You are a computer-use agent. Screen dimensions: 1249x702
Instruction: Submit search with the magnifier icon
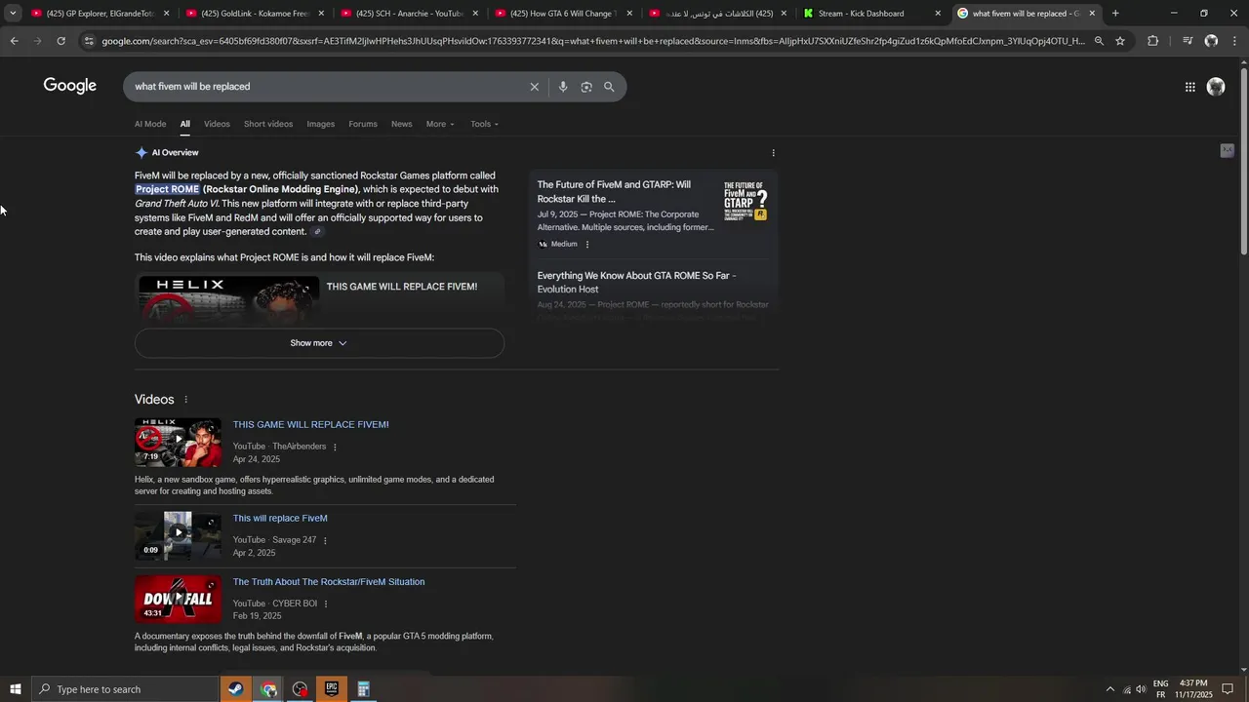tap(609, 87)
